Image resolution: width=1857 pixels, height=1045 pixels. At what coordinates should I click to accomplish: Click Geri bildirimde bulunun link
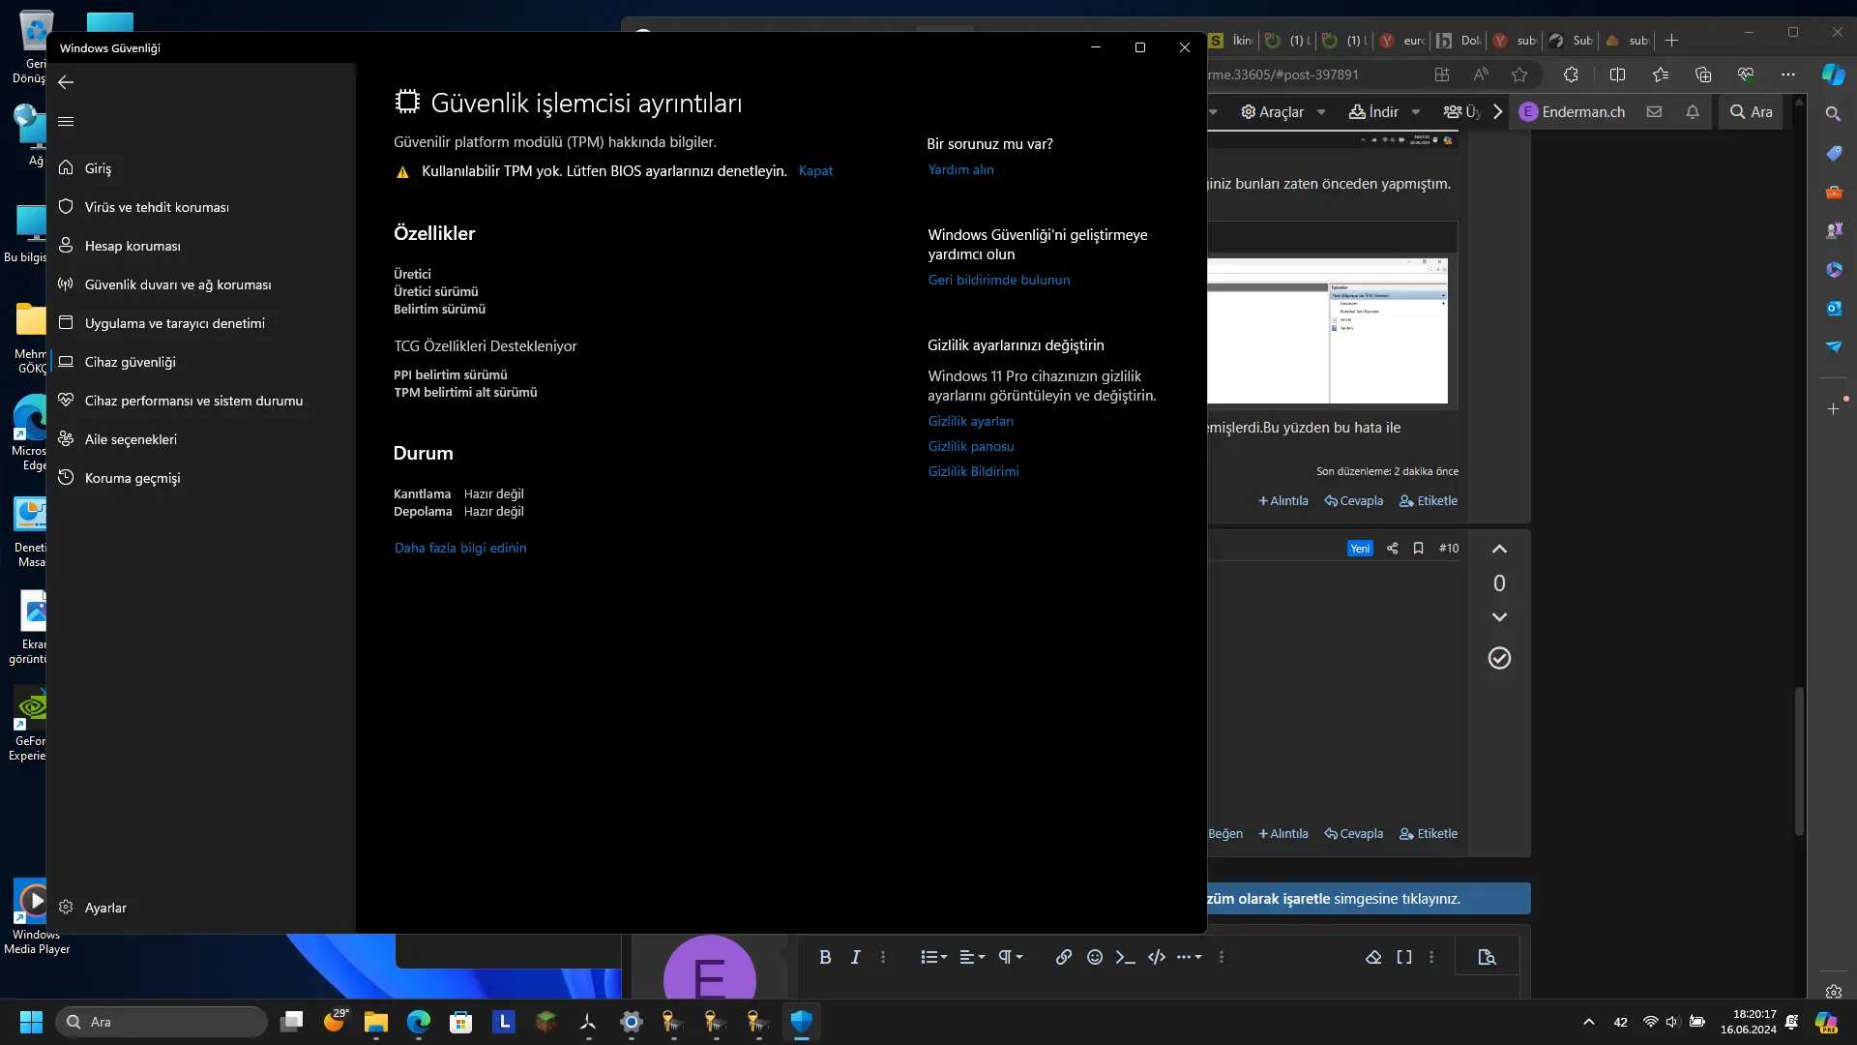(x=999, y=280)
